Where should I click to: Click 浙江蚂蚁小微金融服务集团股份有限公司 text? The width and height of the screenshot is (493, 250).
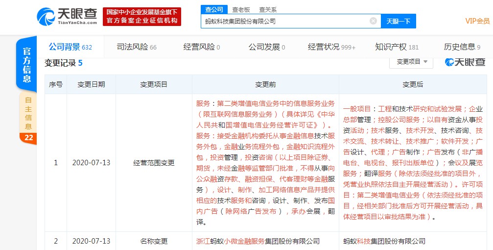(258, 241)
